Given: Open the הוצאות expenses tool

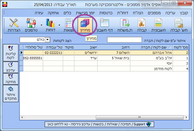Looking at the screenshot, I should [x=69, y=25].
